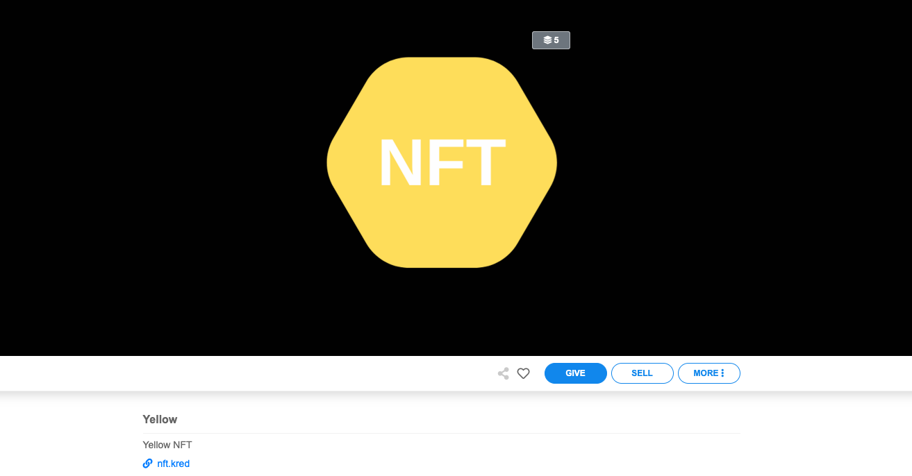912x476 pixels.
Task: Click the SELL button
Action: click(x=642, y=373)
